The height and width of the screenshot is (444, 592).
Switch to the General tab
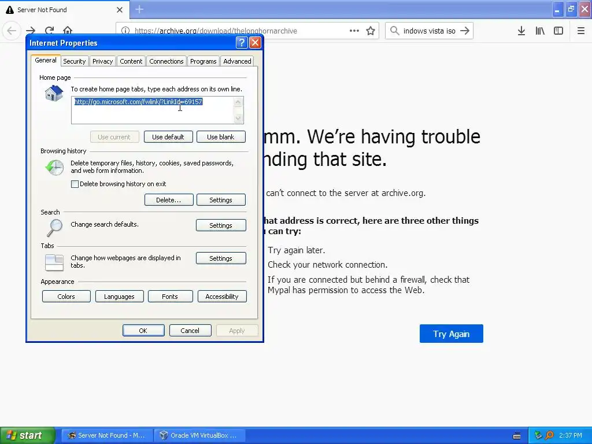46,60
